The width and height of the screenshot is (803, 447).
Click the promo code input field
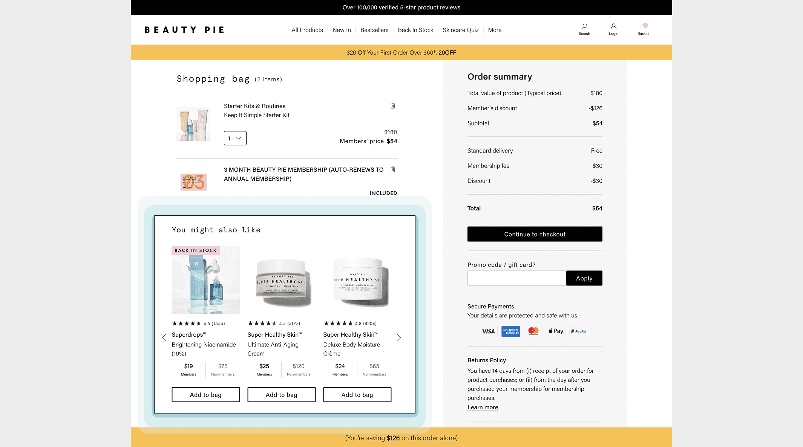[516, 278]
